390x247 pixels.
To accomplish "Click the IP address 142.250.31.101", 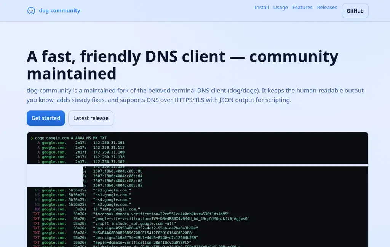I will [x=109, y=143].
